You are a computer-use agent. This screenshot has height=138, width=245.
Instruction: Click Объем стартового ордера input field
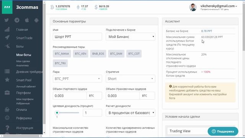[70, 95]
